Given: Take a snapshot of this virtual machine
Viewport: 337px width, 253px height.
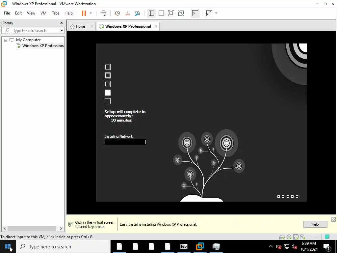Looking at the screenshot, I should pyautogui.click(x=117, y=13).
